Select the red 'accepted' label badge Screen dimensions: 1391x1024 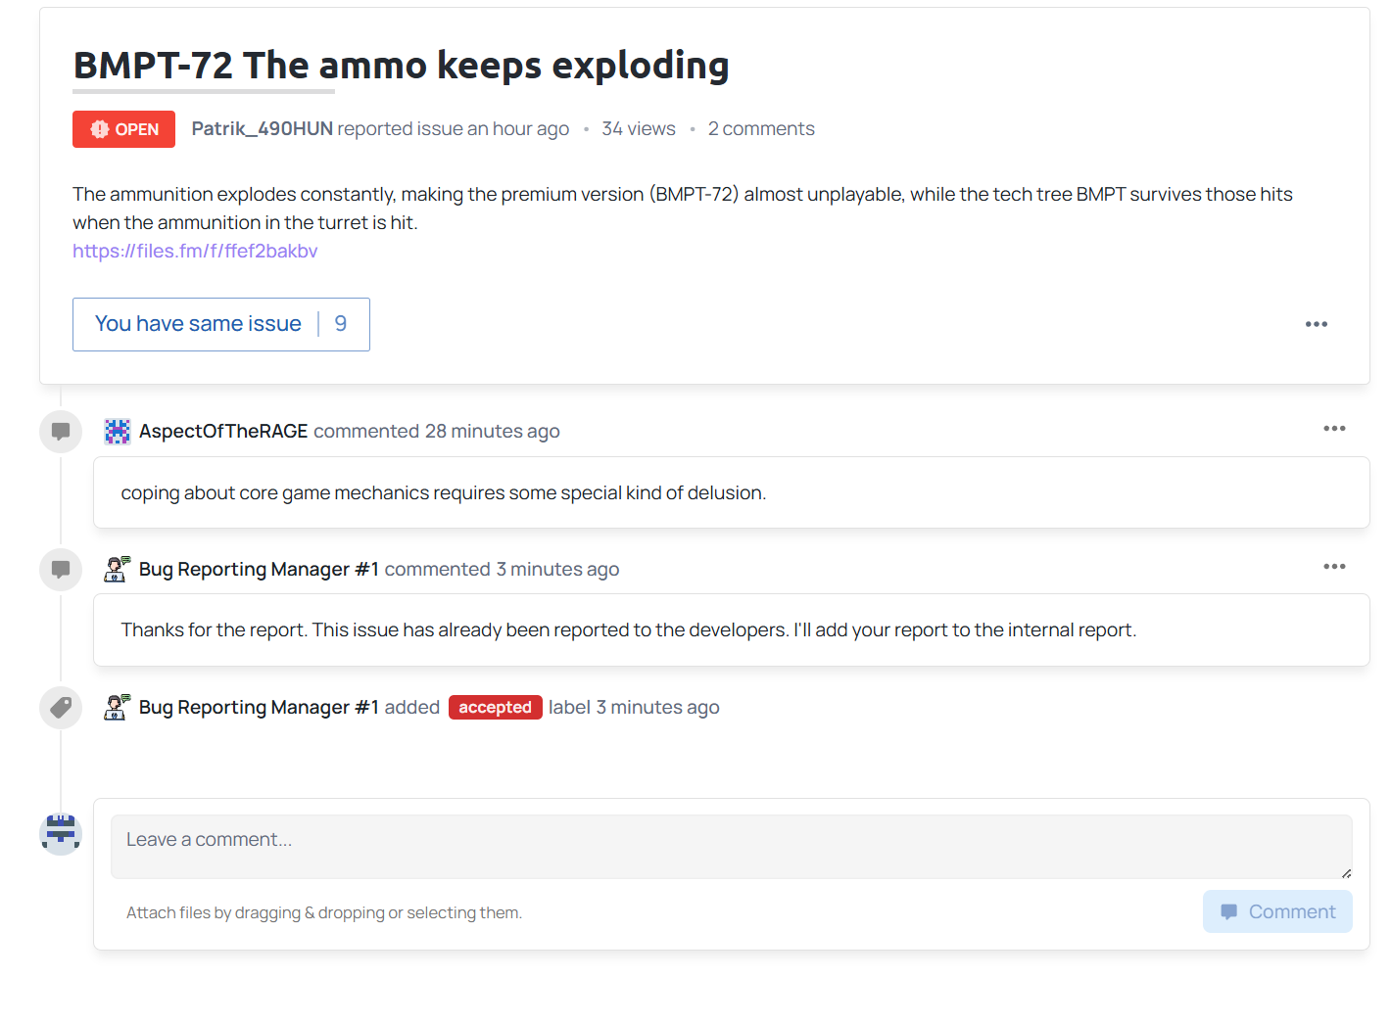pos(495,708)
